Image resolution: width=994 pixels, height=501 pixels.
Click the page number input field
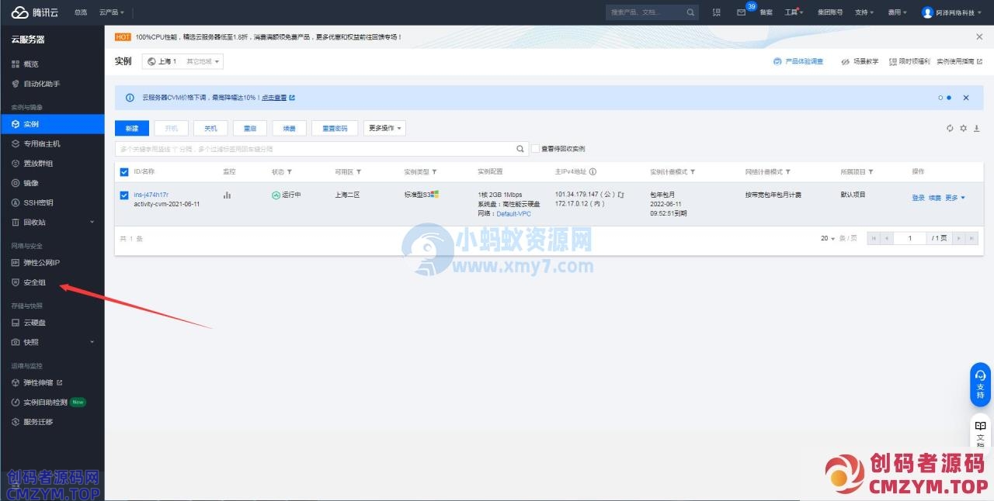click(909, 238)
